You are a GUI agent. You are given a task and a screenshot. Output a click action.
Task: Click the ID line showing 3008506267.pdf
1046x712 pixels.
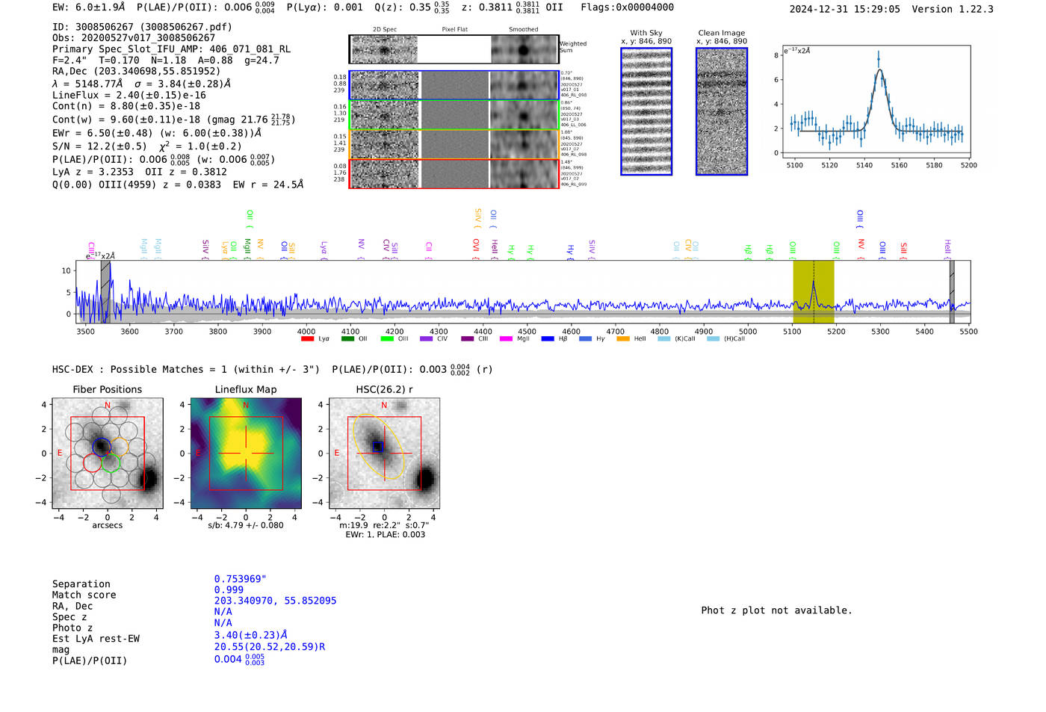(x=142, y=27)
